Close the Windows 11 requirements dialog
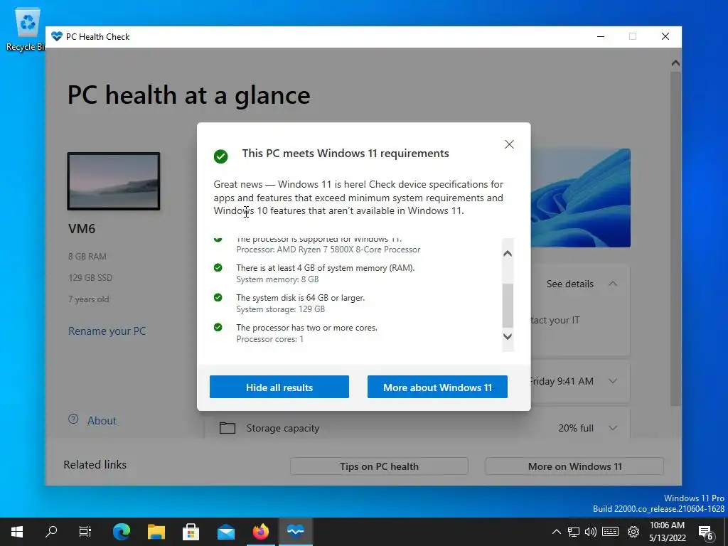This screenshot has height=546, width=728. tap(509, 144)
